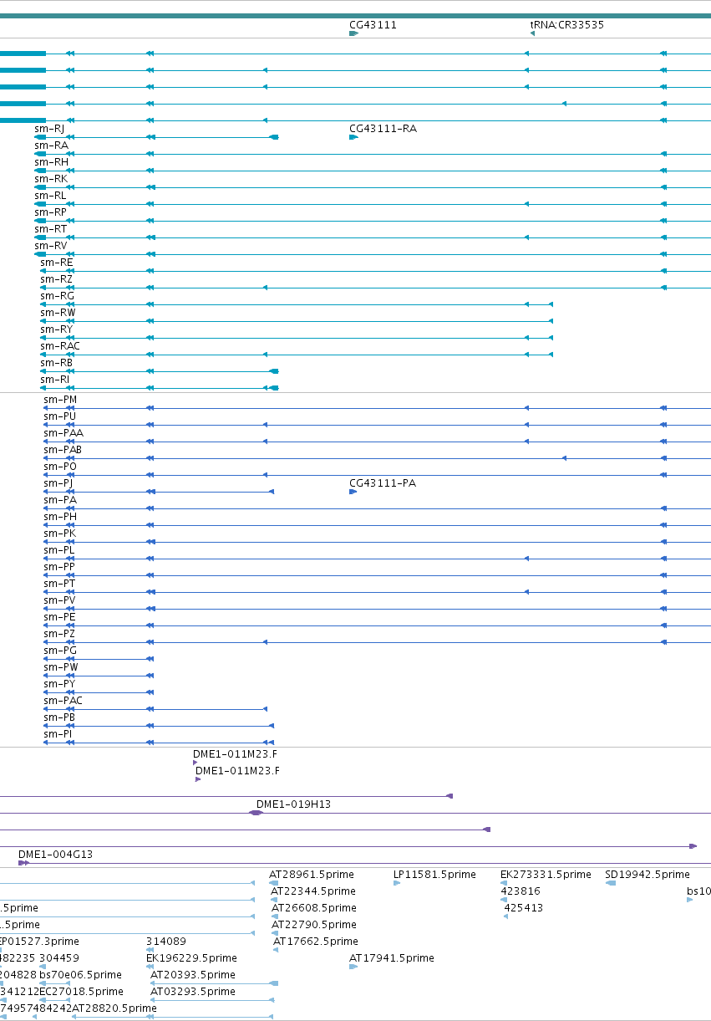Select the sm-PV protein label
The width and height of the screenshot is (711, 1021).
(60, 600)
